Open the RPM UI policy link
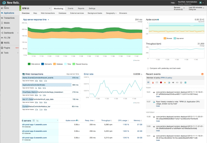The height and width of the screenshot is (143, 207). 166,78
